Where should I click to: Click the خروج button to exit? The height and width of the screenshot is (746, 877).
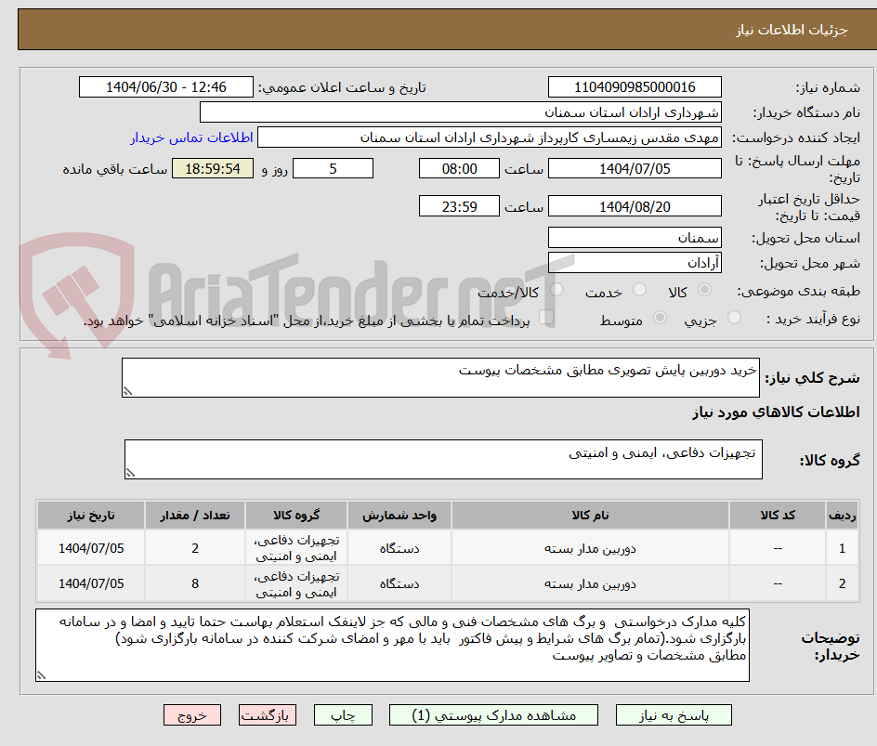(x=192, y=714)
